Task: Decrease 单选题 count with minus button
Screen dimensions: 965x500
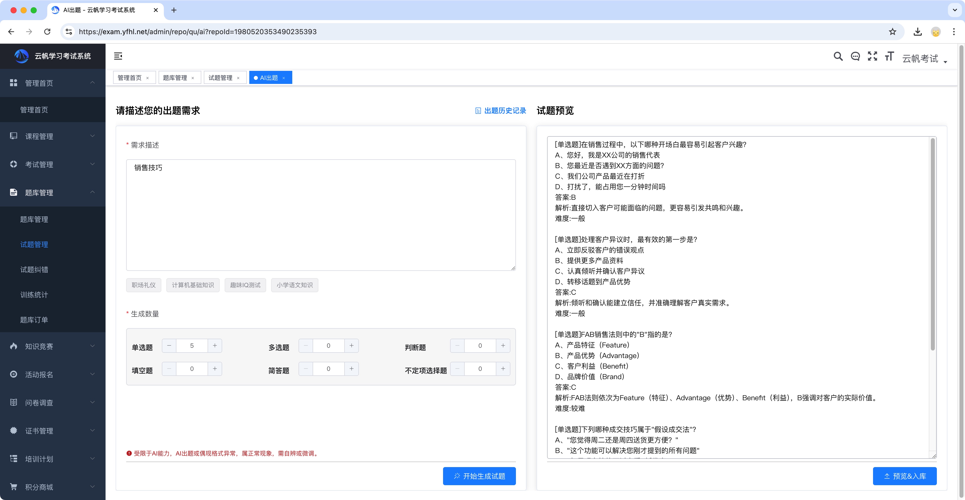Action: [x=169, y=346]
